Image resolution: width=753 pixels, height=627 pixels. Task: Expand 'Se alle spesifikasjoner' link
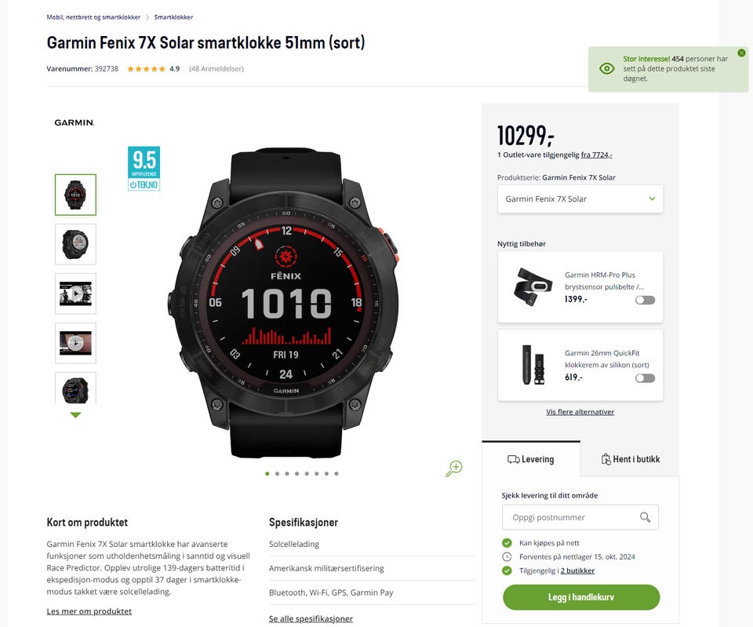tap(311, 619)
